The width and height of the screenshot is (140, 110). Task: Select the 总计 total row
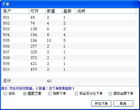69,81
